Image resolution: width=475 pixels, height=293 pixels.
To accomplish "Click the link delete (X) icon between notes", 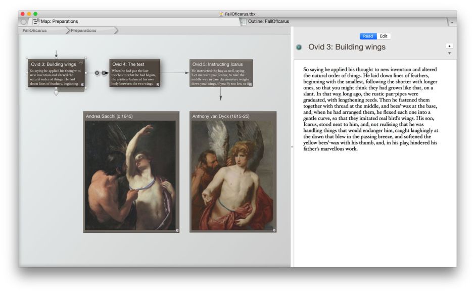I will (x=98, y=73).
